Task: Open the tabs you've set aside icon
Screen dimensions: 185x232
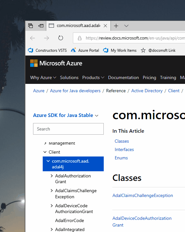Action: coord(31,26)
